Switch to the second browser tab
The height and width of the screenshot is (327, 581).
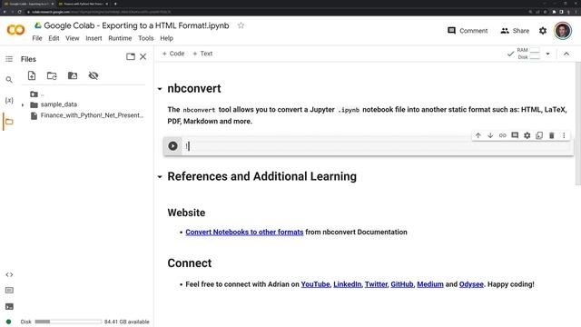[x=83, y=4]
